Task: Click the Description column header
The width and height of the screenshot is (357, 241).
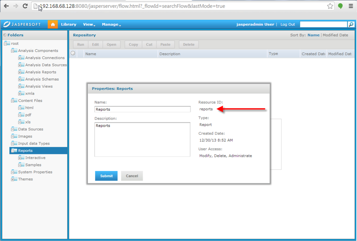Action: pos(212,54)
